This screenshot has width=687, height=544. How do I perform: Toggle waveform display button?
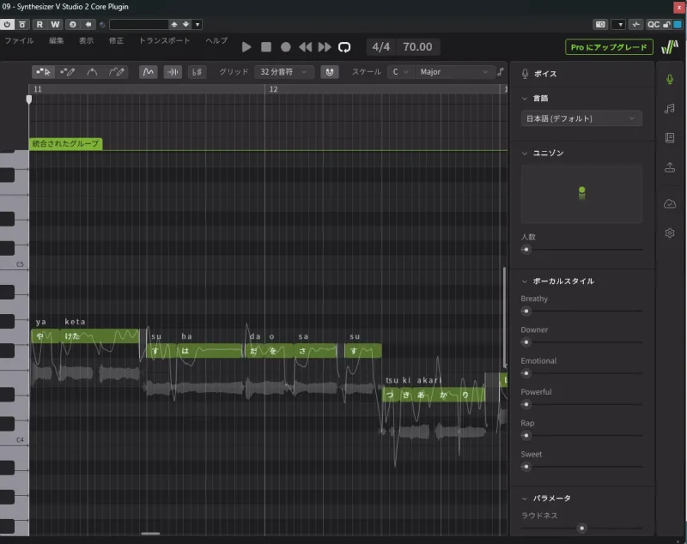tap(173, 72)
